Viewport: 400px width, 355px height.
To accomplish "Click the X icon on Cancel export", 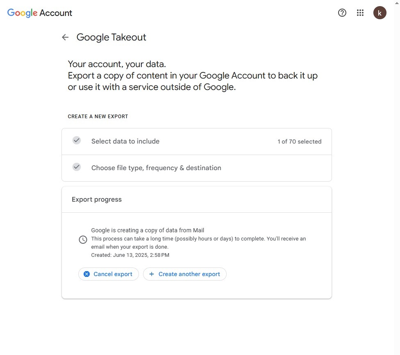I will pos(87,274).
